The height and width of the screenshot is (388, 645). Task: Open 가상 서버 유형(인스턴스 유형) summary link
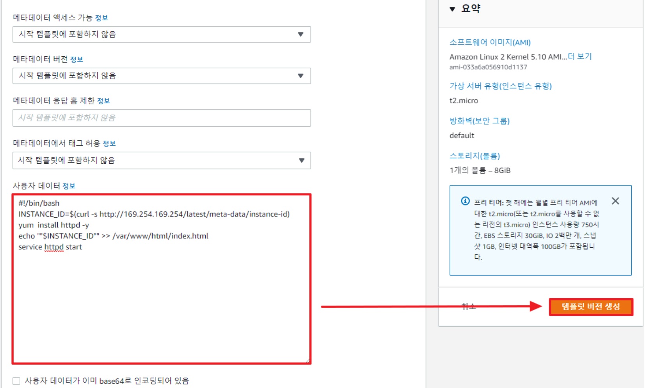click(501, 86)
